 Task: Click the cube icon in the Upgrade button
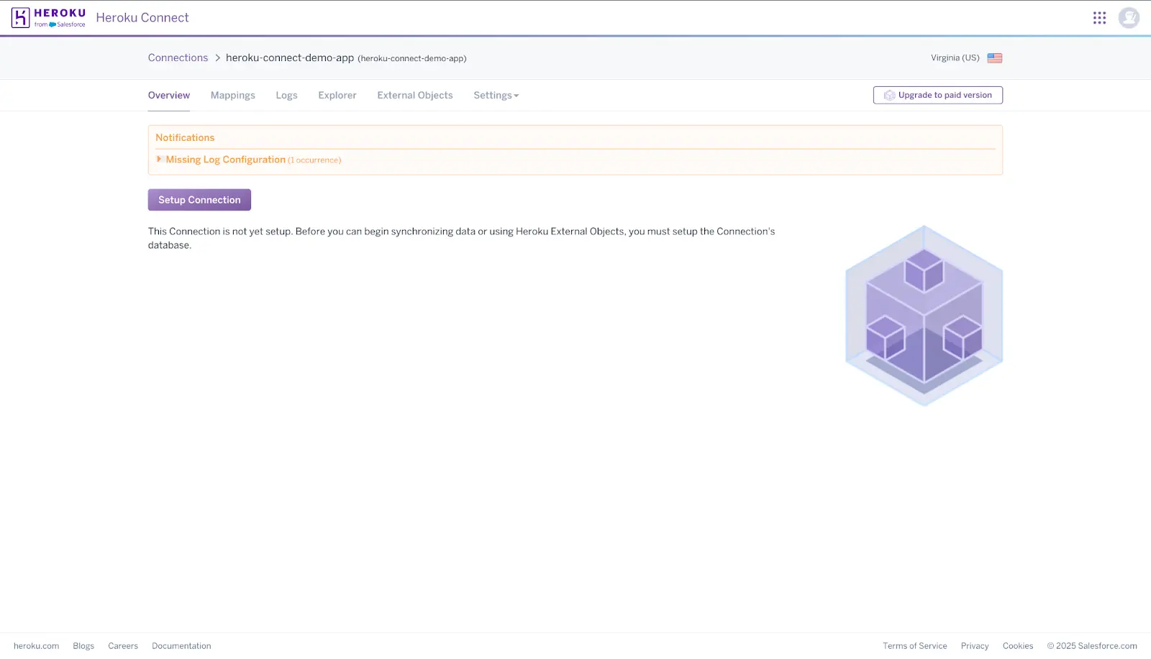point(888,95)
